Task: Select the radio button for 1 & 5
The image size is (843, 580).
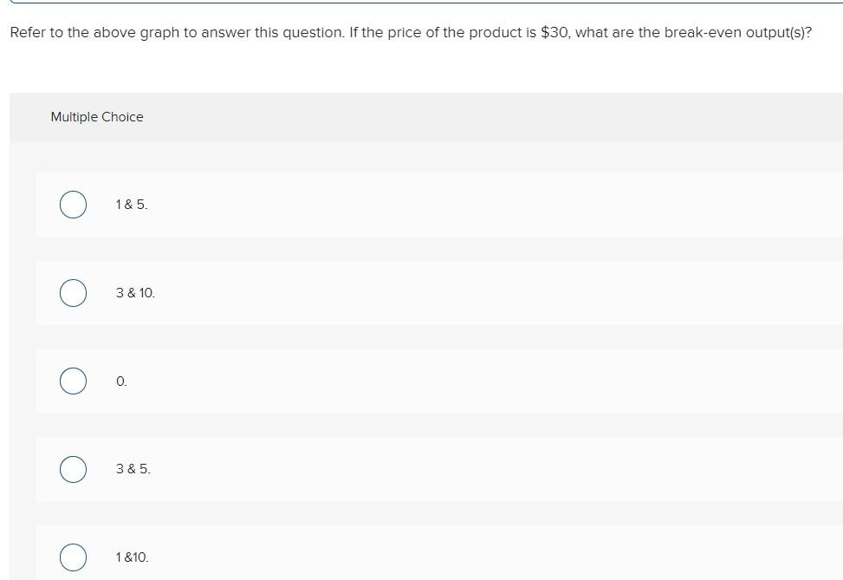Action: [x=73, y=205]
